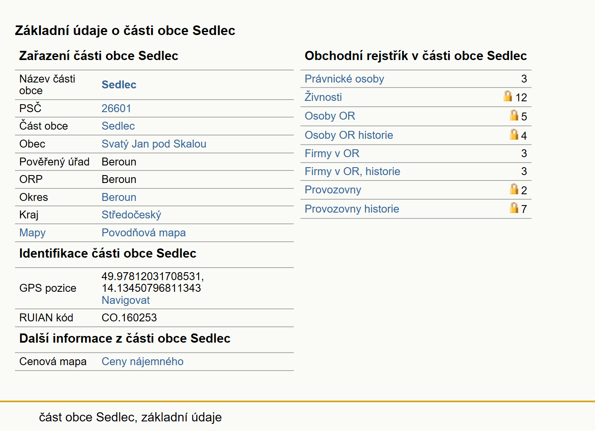Viewport: 595px width, 431px height.
Task: Click the lock icon in Osoby OR historie row
Action: (514, 135)
